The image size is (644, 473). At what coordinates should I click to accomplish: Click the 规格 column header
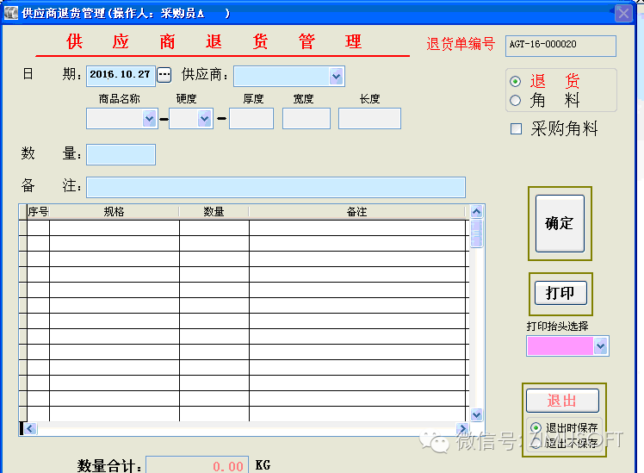[x=114, y=212]
